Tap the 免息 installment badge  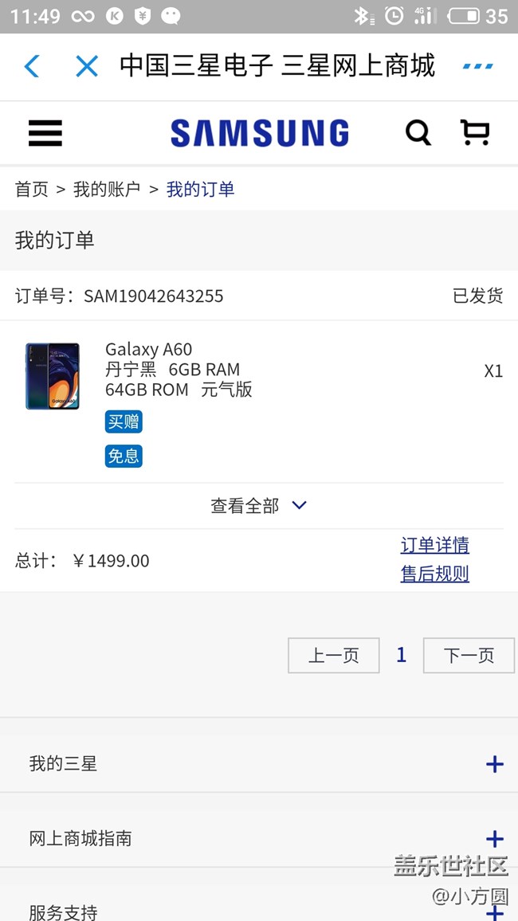click(x=124, y=456)
